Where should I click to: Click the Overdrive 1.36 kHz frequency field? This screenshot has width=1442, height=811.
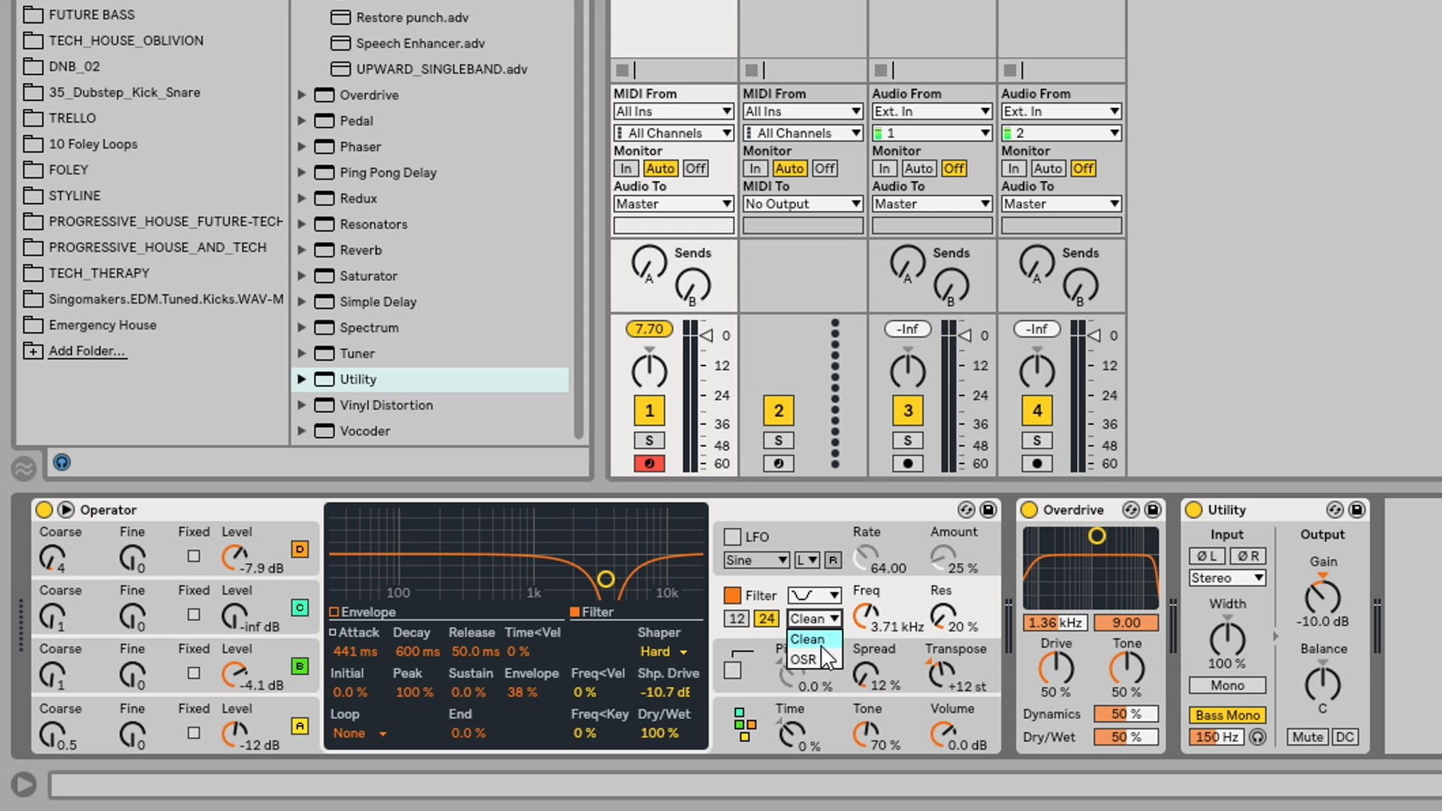pyautogui.click(x=1055, y=623)
